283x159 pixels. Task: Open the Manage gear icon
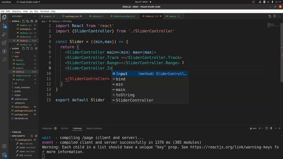[x=4, y=155]
